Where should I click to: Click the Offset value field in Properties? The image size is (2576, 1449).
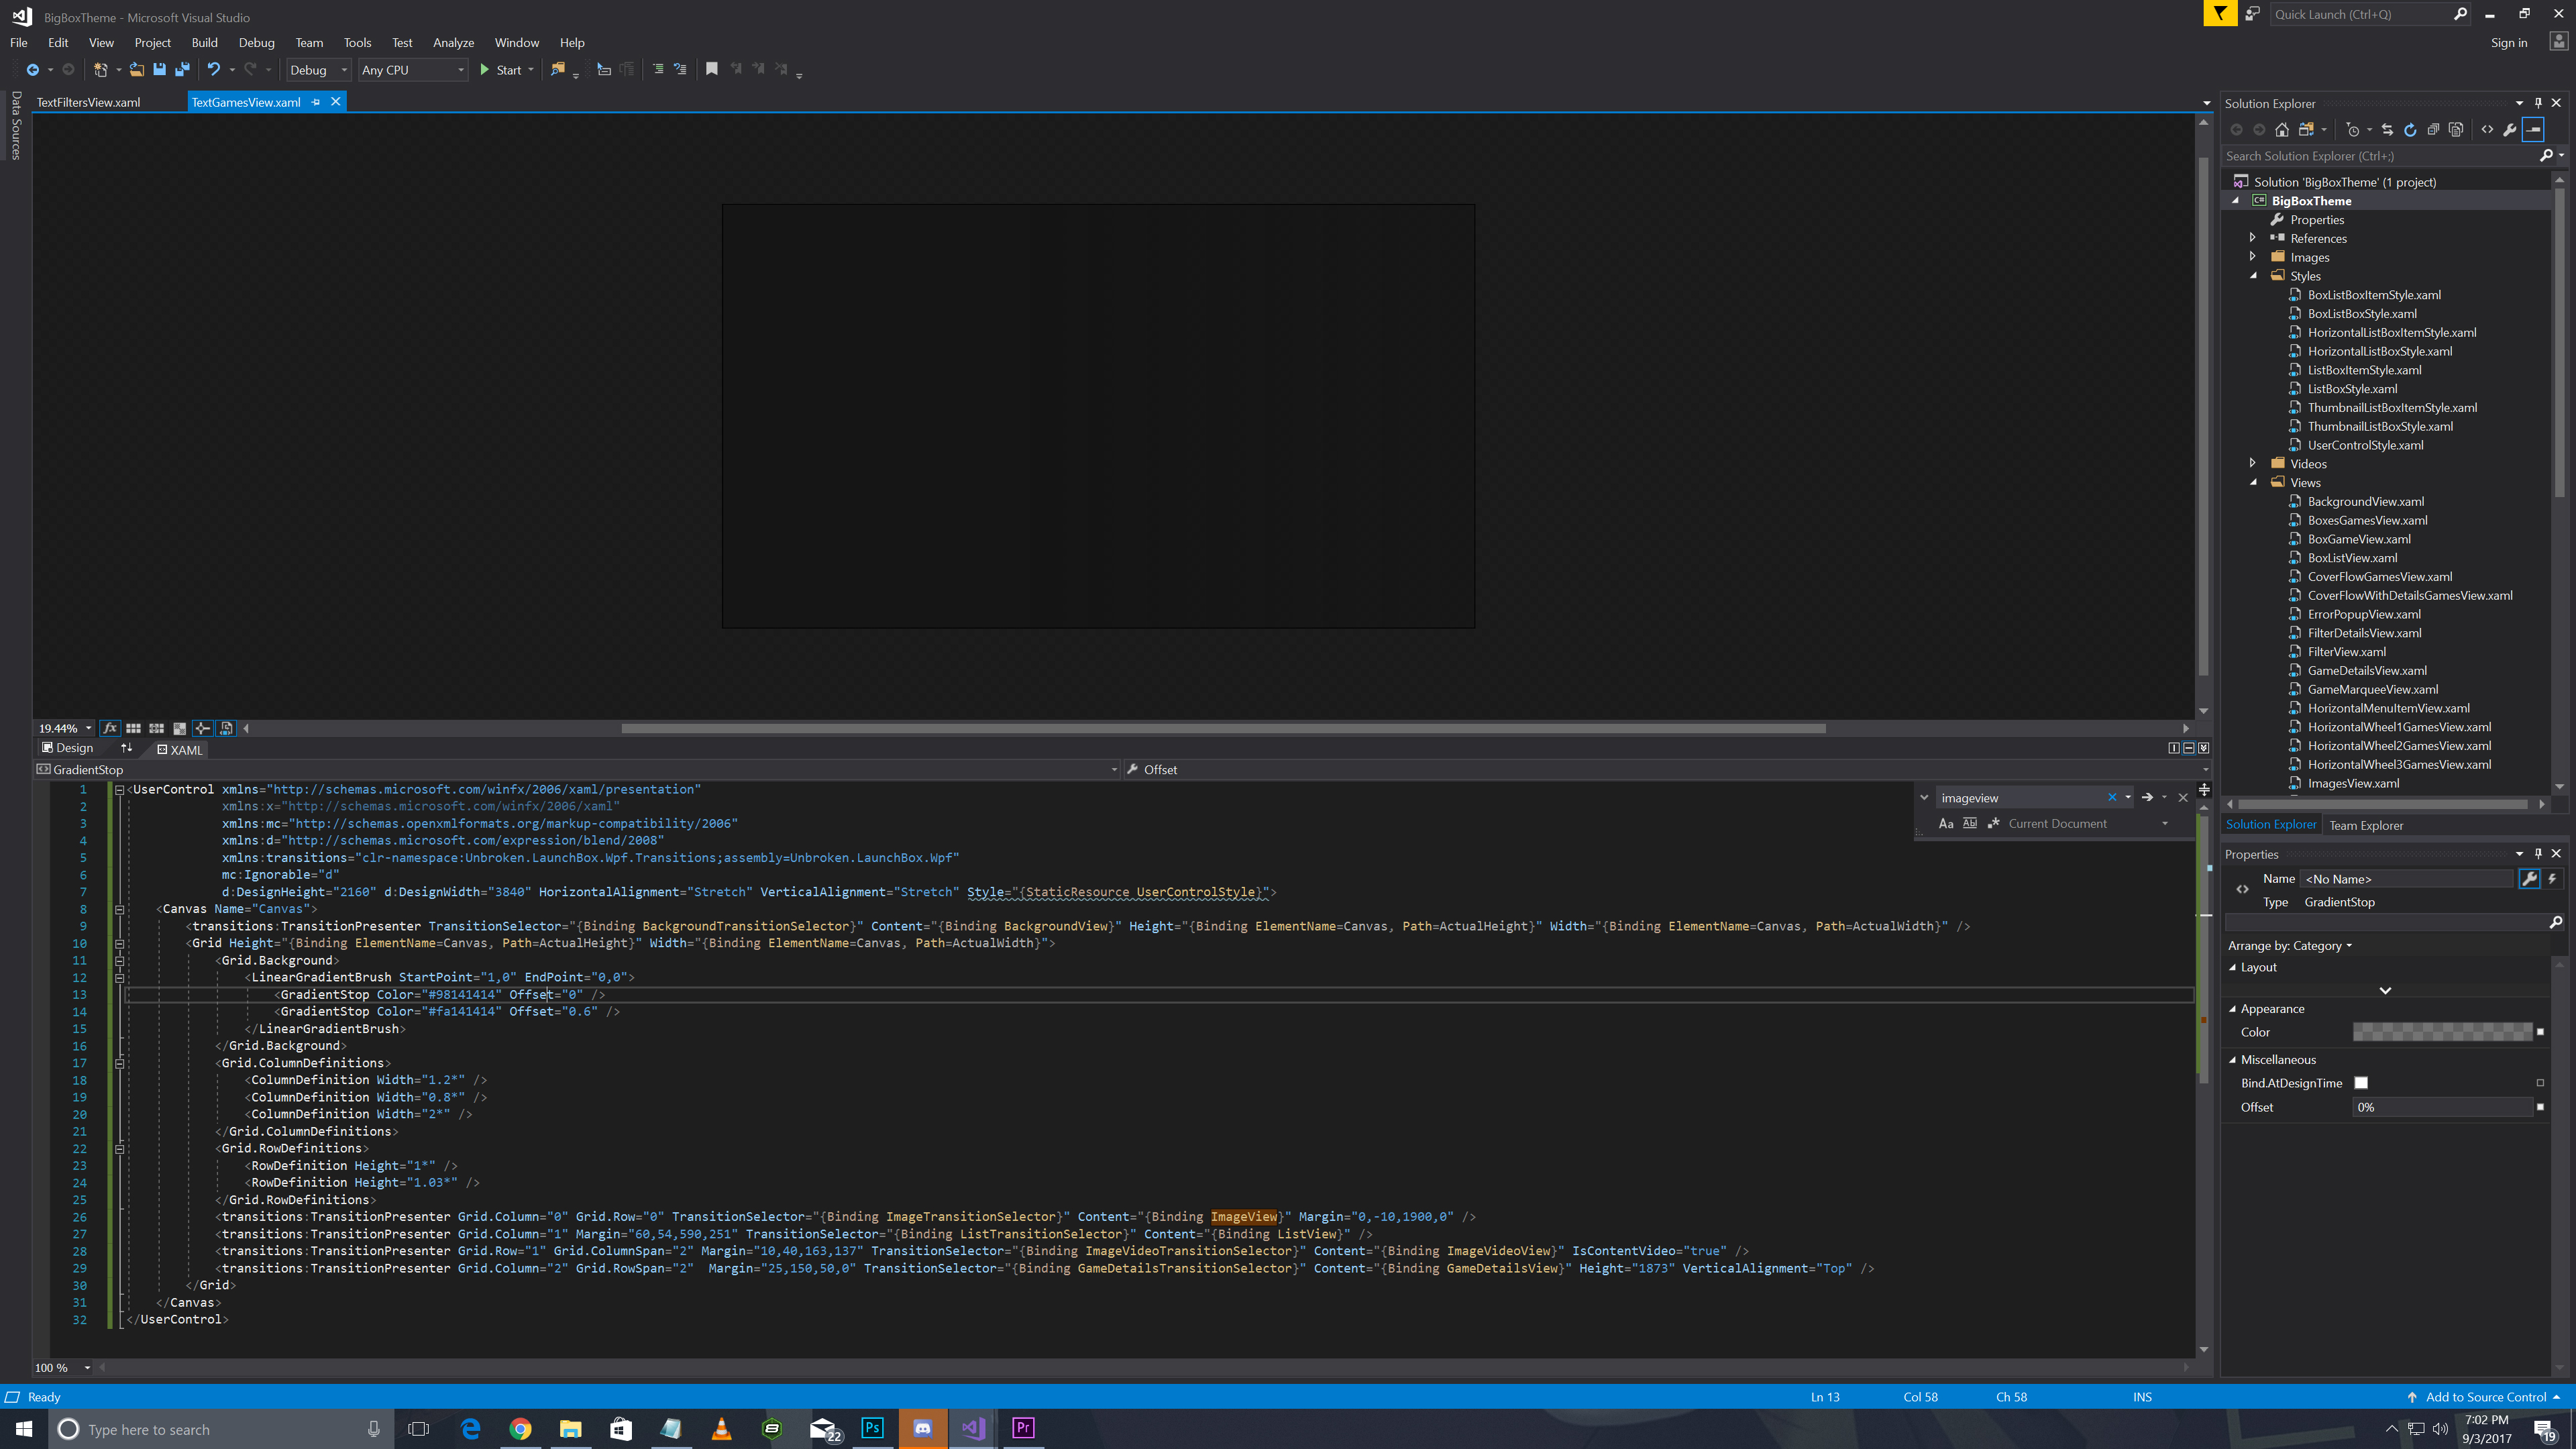(2442, 1107)
